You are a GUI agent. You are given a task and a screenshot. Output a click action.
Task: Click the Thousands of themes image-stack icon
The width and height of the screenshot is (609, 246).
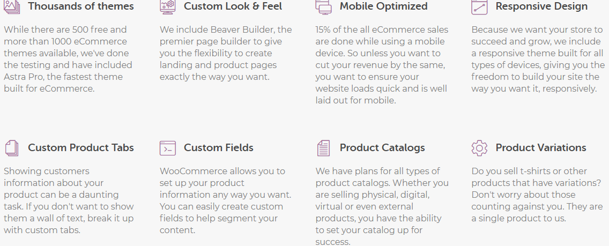[12, 7]
